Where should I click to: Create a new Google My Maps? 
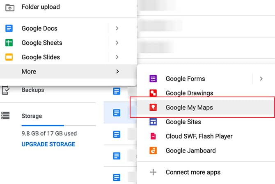click(206, 107)
